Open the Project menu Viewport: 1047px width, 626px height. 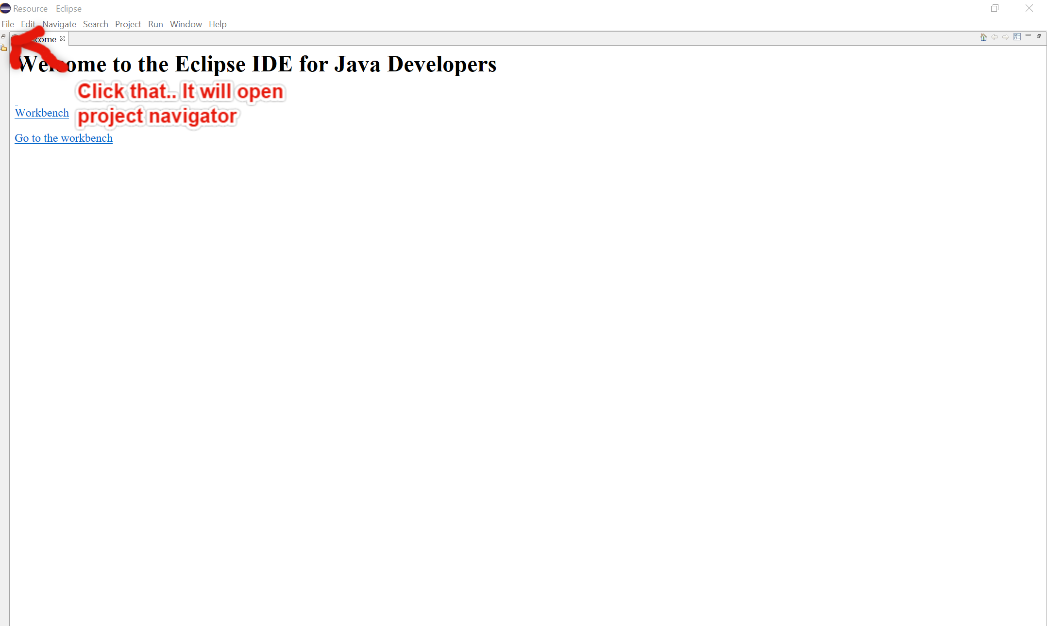128,24
